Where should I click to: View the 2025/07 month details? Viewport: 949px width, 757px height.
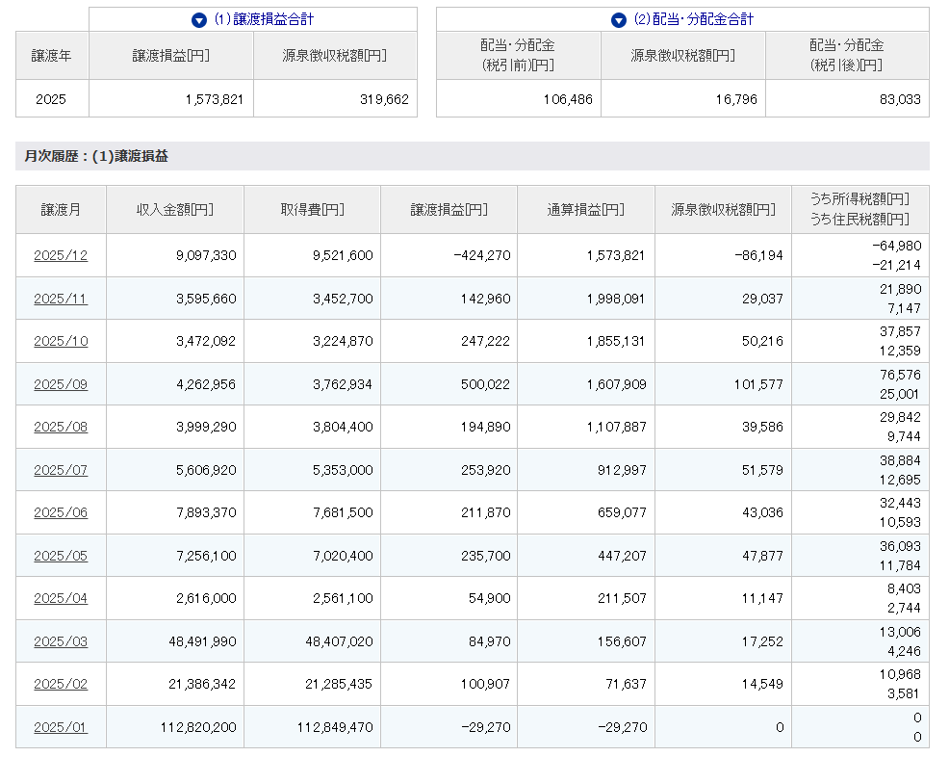pos(61,470)
